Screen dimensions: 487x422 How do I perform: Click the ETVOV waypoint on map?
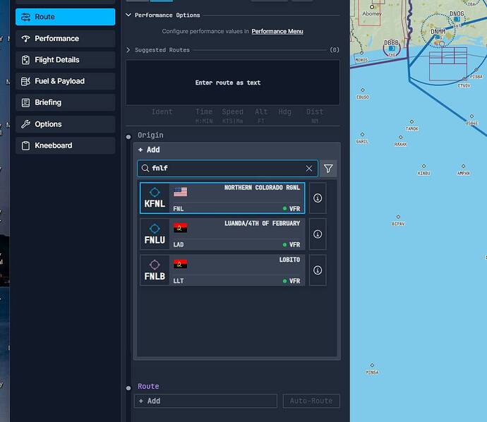(464, 79)
